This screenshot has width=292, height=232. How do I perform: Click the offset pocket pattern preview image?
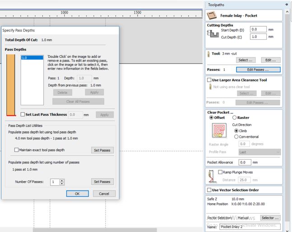[x=219, y=130]
